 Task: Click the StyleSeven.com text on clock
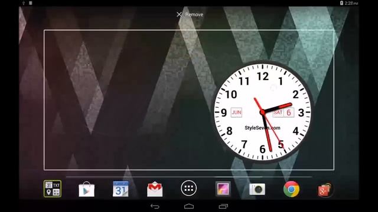click(x=262, y=128)
